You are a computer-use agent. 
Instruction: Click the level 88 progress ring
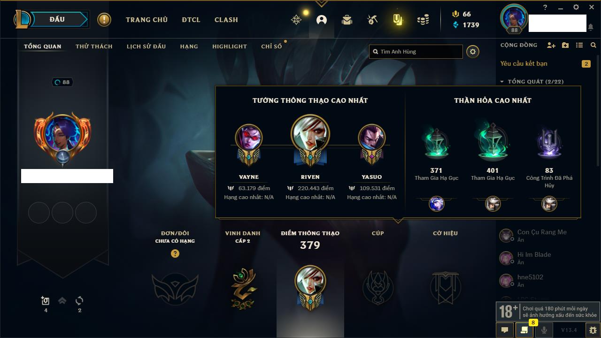coord(62,82)
